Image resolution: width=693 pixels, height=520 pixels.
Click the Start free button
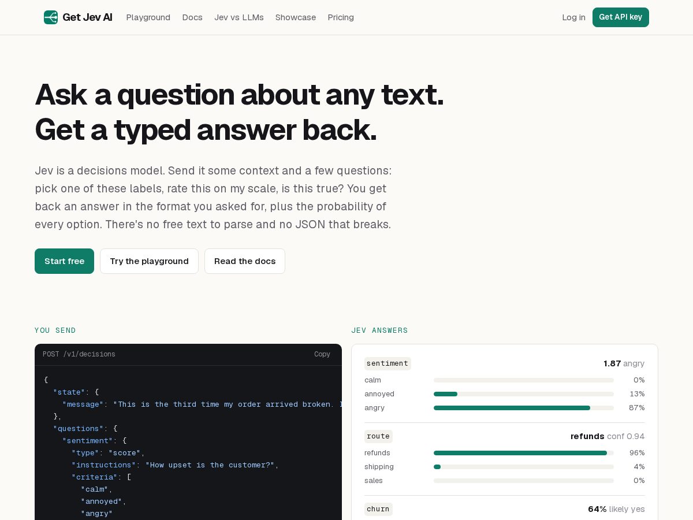pyautogui.click(x=64, y=261)
